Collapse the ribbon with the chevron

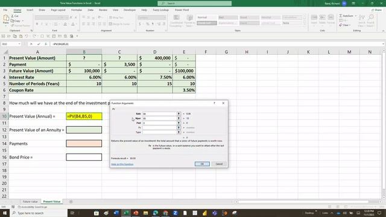383,31
